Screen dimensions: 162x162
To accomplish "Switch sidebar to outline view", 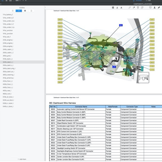I will [x=19, y=11].
